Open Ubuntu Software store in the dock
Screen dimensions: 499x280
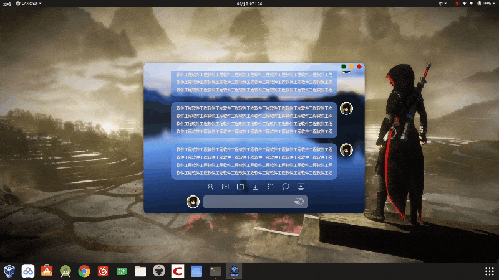tap(47, 271)
